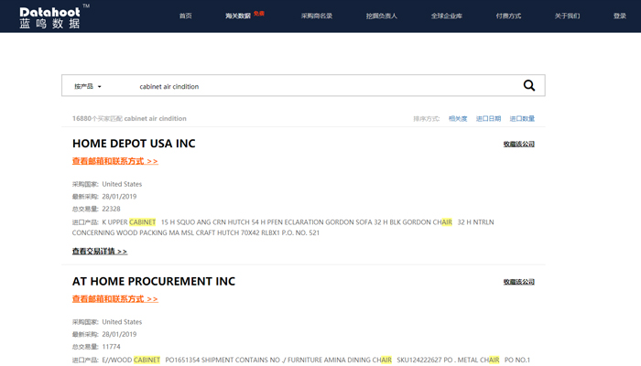Screen dimensions: 641x366
Task: Select 海关数据 in the navigation bar
Action: pyautogui.click(x=238, y=16)
